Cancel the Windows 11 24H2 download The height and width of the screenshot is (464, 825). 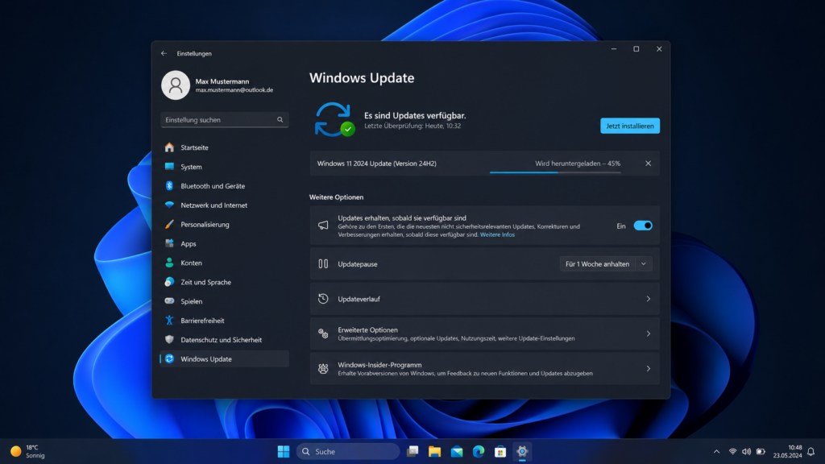(x=649, y=164)
